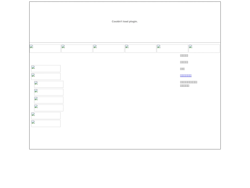Click the last broken image in horizontal navigation row

click(204, 49)
